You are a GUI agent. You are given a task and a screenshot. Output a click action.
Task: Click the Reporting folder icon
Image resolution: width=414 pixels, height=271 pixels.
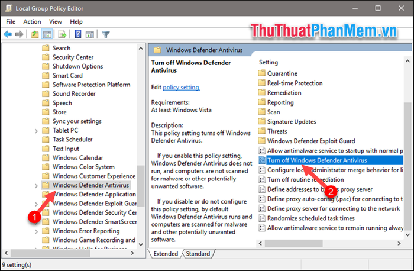tap(261, 102)
